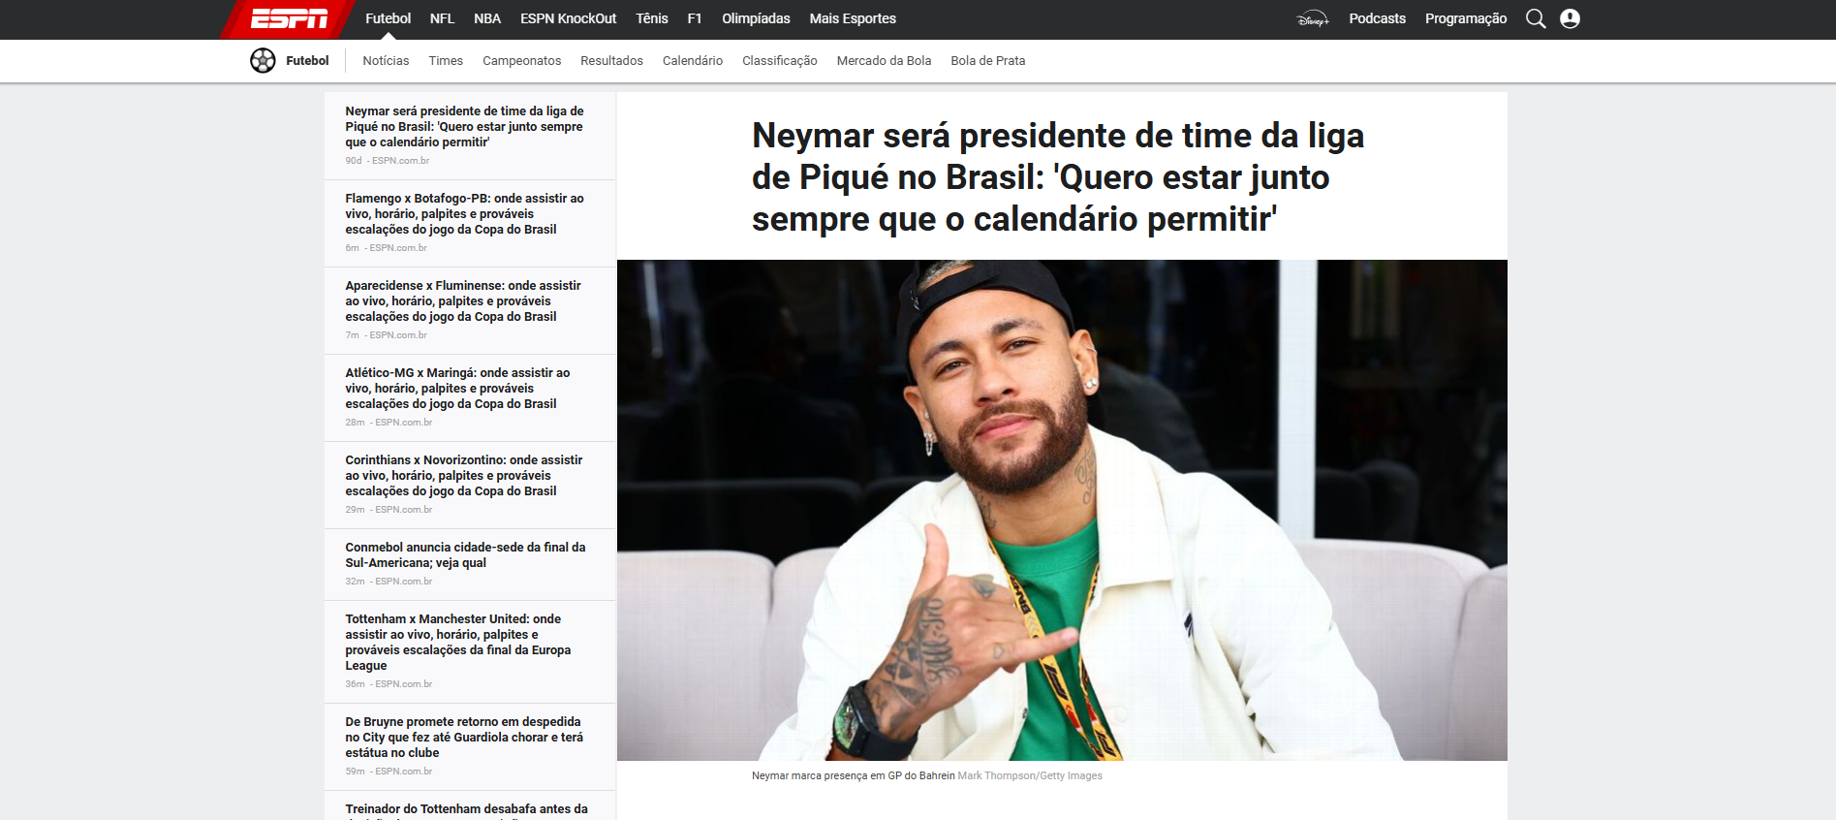Screen dimensions: 1836x820
Task: Go to Mercado da Bola
Action: [x=884, y=60]
